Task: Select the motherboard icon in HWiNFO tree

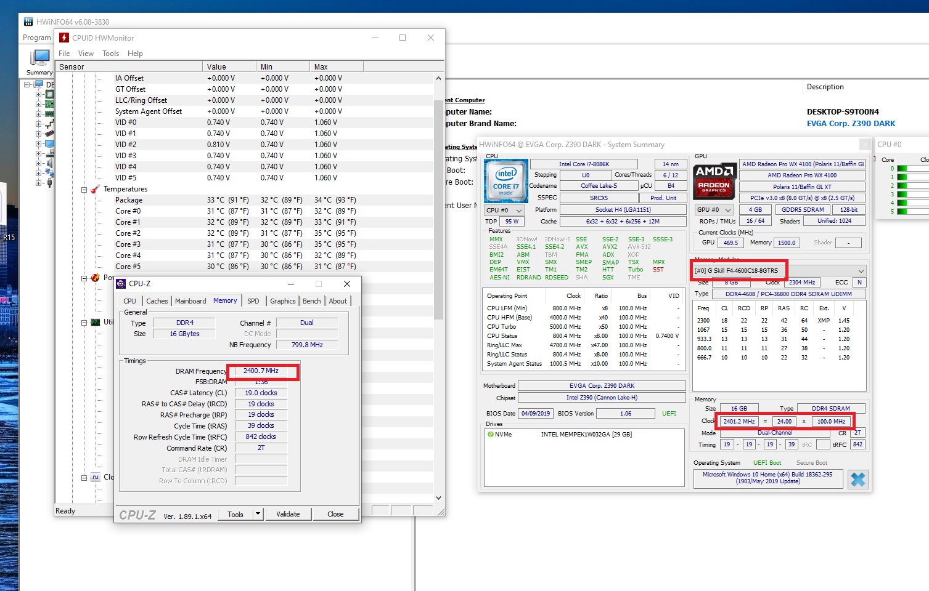Action: click(x=49, y=105)
